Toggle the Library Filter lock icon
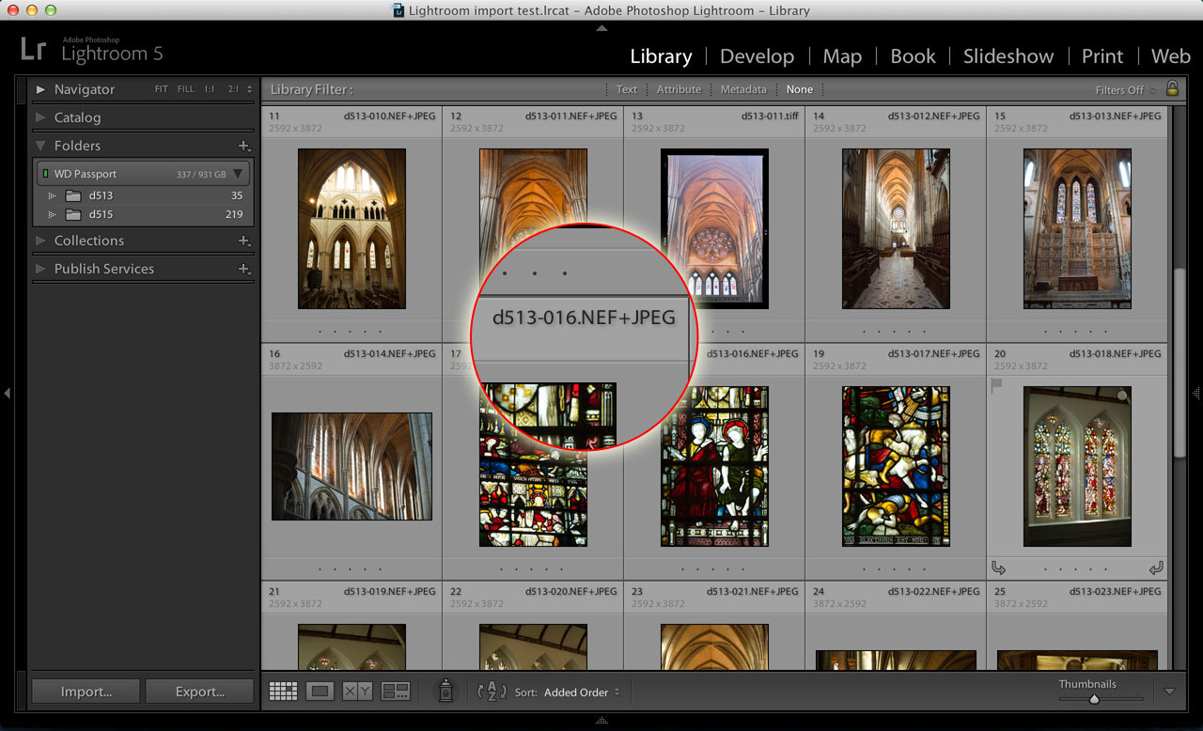The image size is (1203, 731). pyautogui.click(x=1172, y=88)
